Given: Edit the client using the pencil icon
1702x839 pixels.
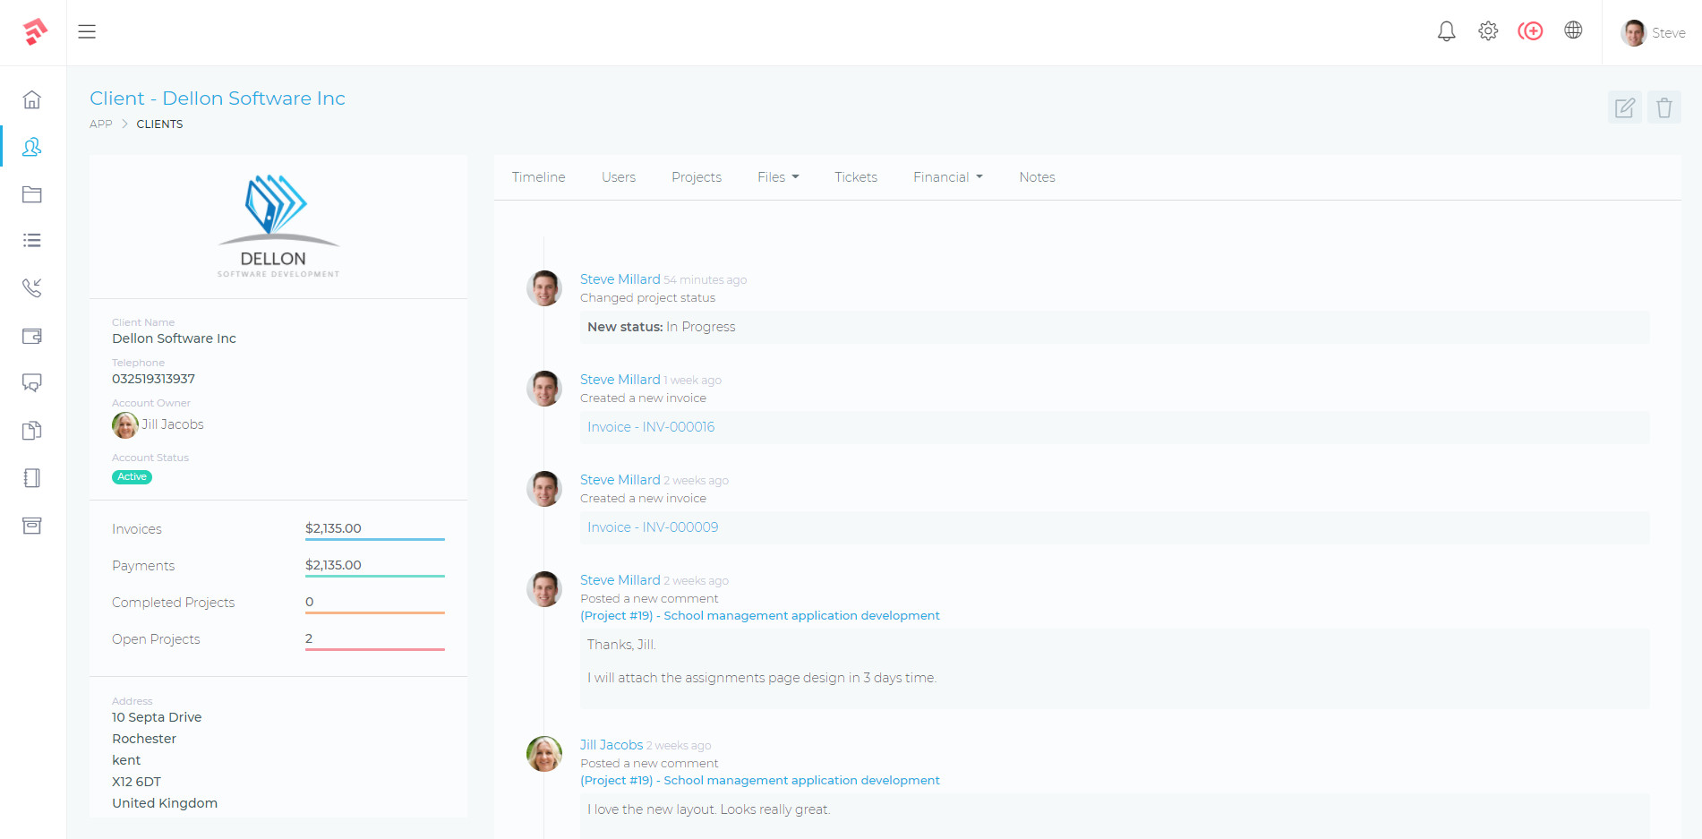Looking at the screenshot, I should point(1624,107).
